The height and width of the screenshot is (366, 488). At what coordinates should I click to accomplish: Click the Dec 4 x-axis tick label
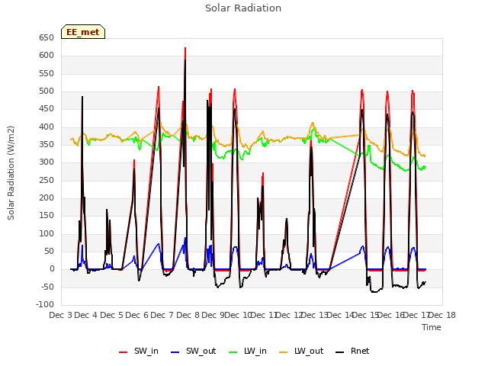point(86,315)
